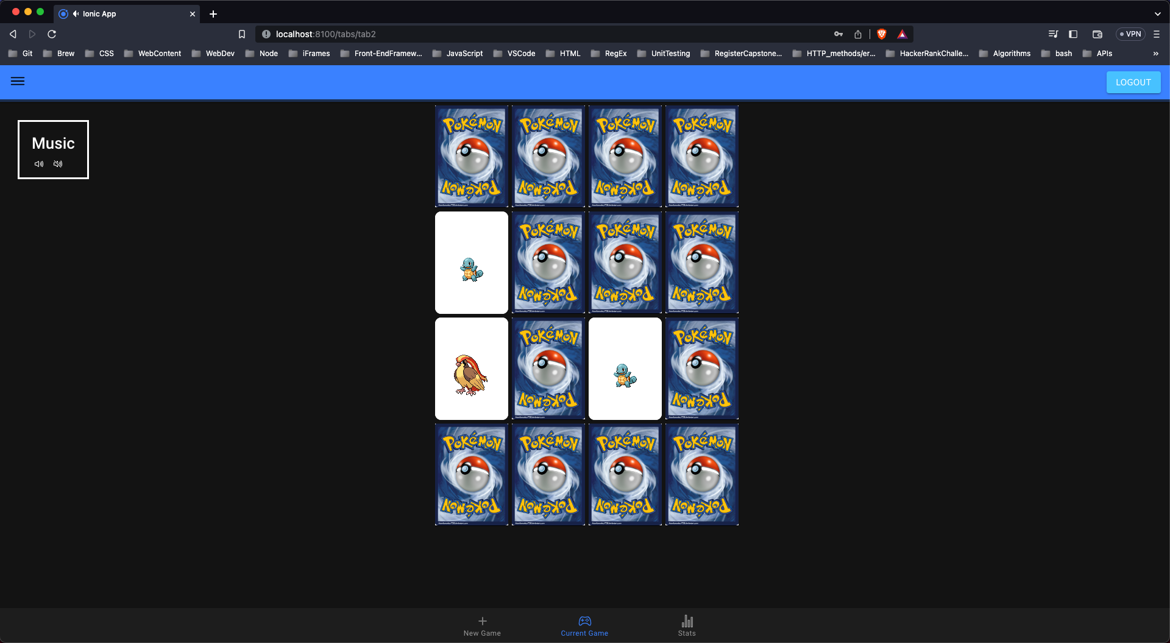Click the browser forward arrow
The height and width of the screenshot is (643, 1170).
coord(32,34)
